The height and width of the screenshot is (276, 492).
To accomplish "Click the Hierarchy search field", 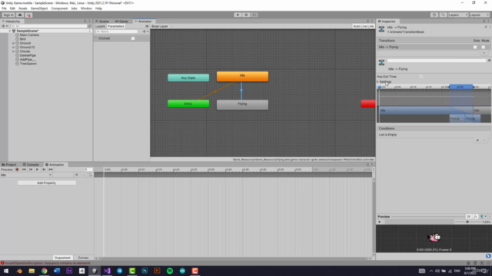I will [49, 26].
